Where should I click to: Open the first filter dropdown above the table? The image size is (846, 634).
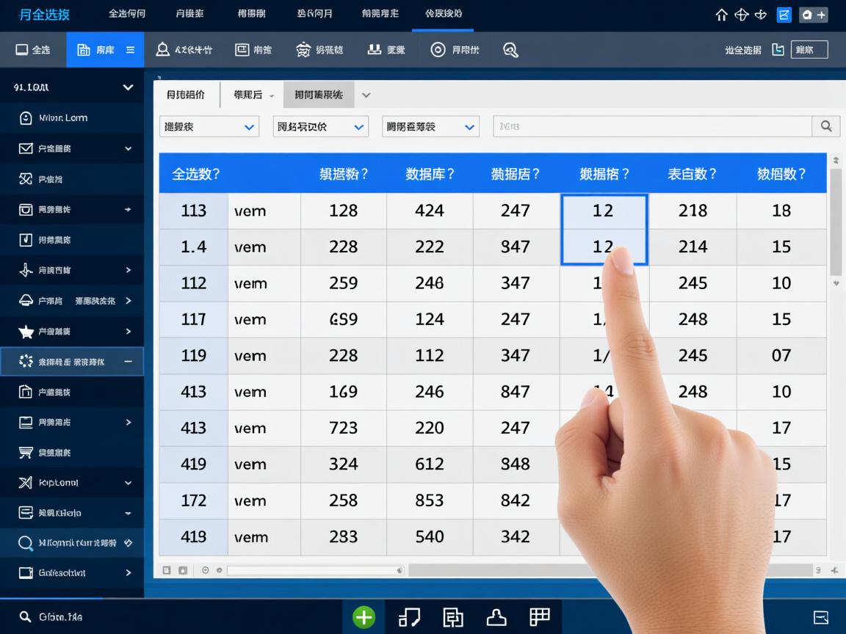[209, 126]
